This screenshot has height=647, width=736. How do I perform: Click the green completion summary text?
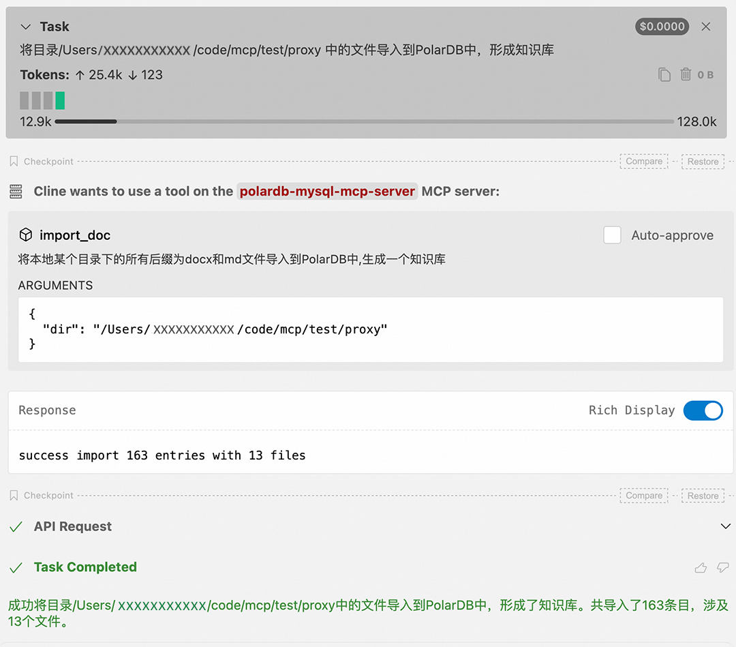(368, 613)
